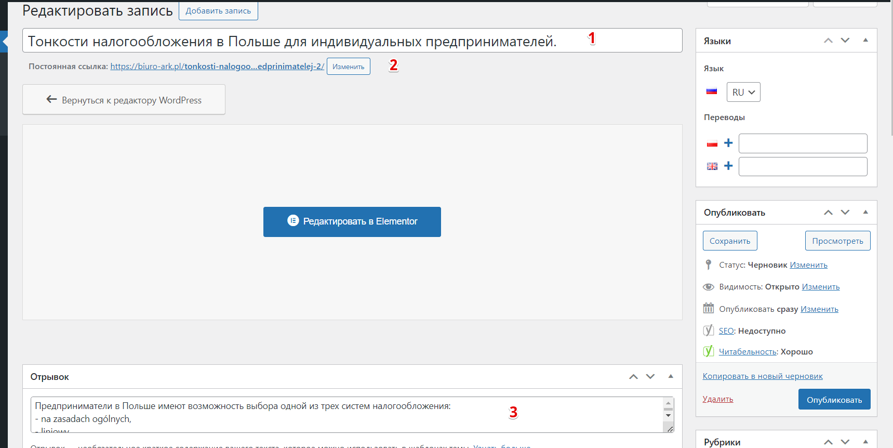The height and width of the screenshot is (448, 893).
Task: Collapse the Языки panel
Action: pos(865,41)
